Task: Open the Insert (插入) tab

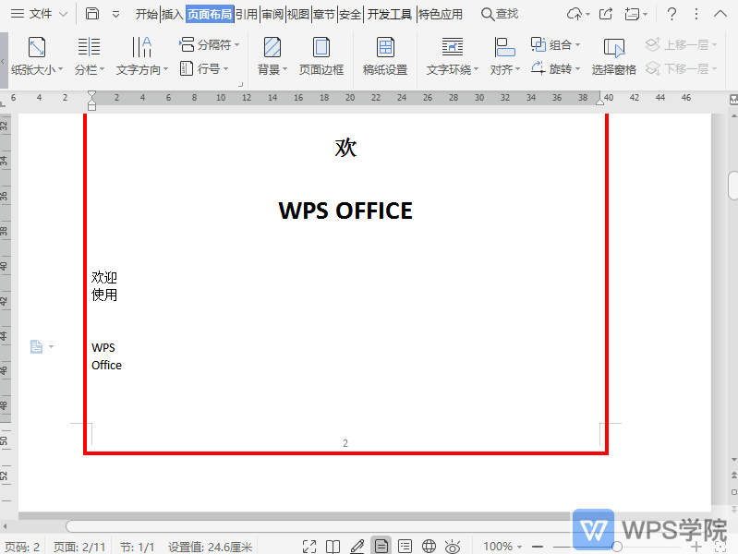Action: pos(172,14)
